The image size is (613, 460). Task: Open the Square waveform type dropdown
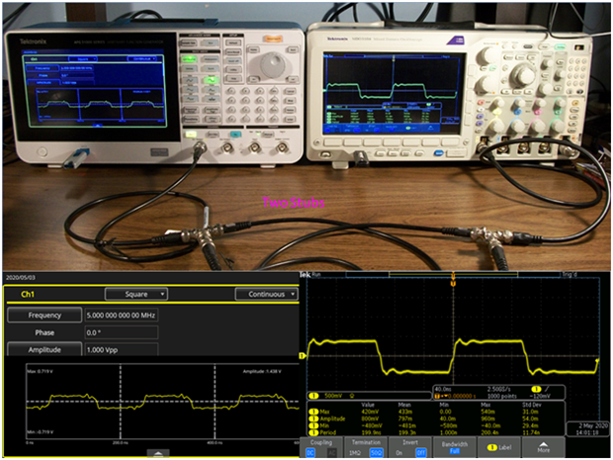[136, 294]
